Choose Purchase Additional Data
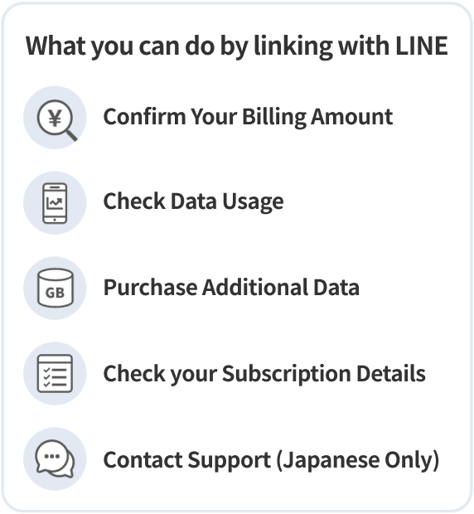 pos(231,288)
